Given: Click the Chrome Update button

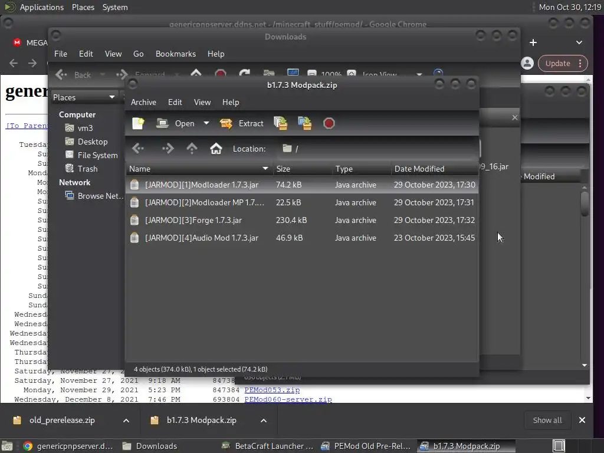Looking at the screenshot, I should tap(558, 64).
